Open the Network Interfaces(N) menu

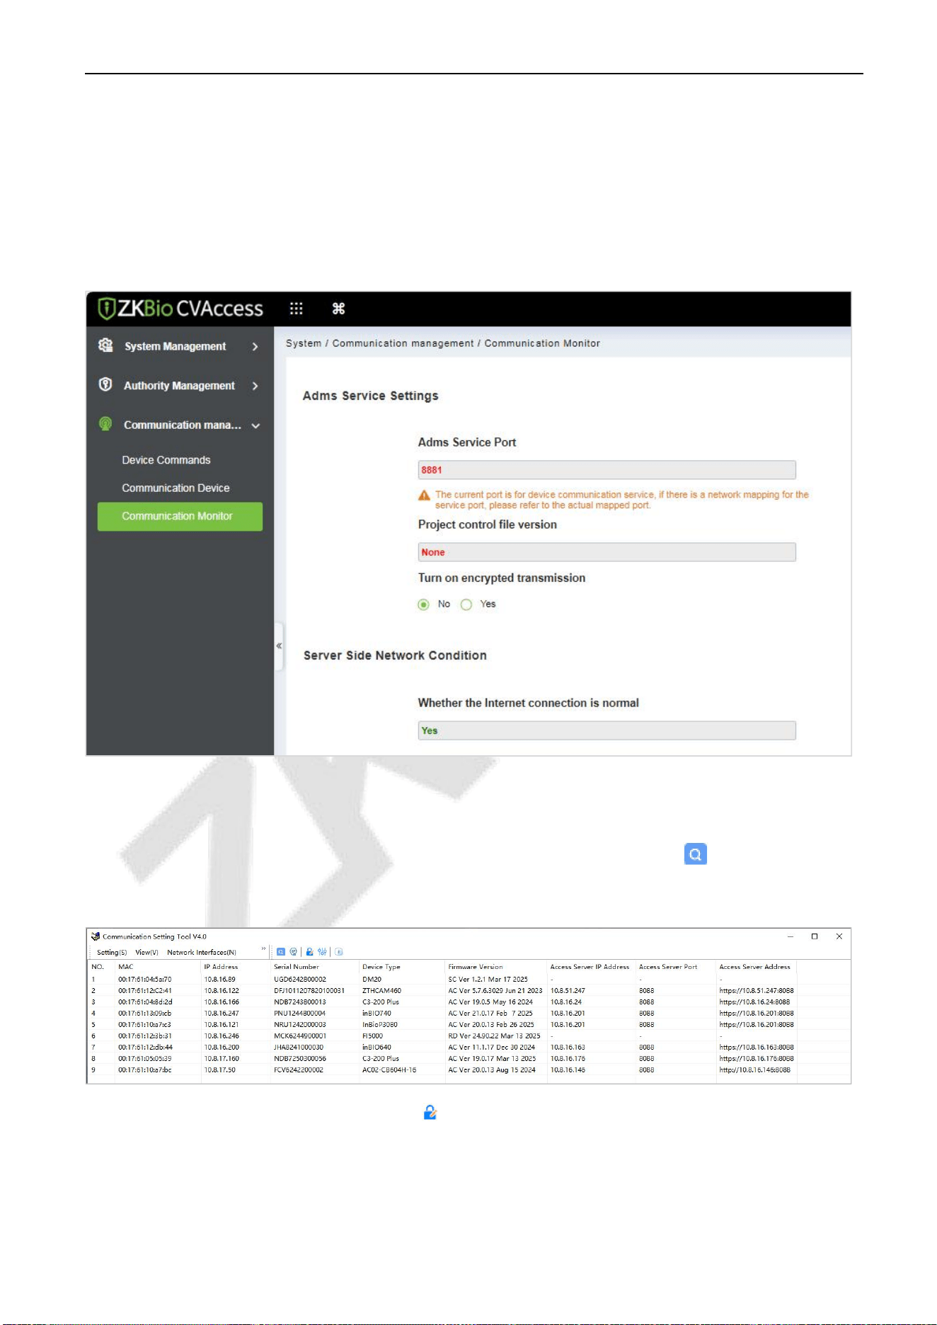click(x=202, y=953)
